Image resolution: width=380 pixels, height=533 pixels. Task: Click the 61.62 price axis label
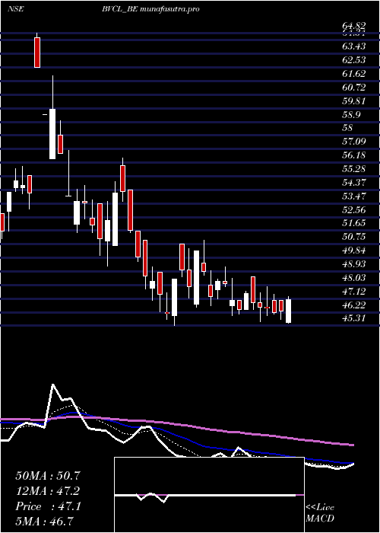click(x=354, y=73)
